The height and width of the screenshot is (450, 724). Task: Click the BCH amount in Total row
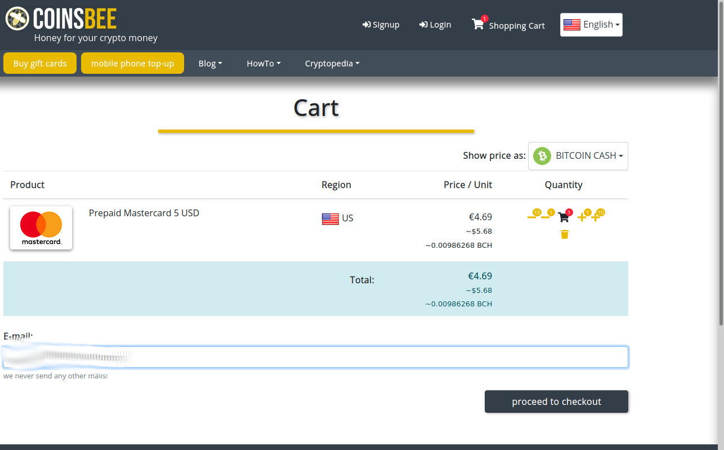click(x=459, y=304)
